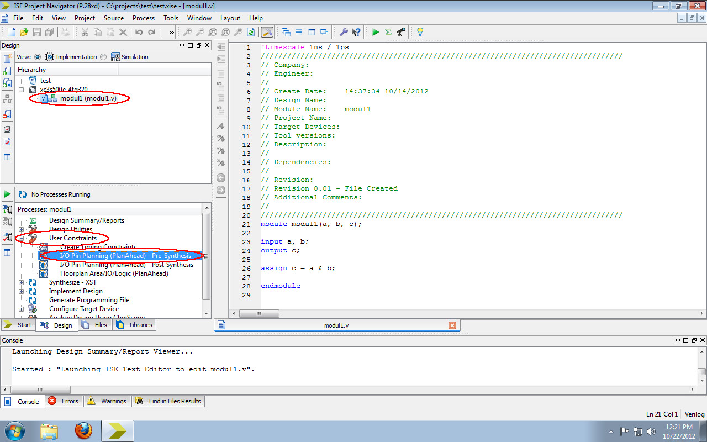The image size is (707, 442).
Task: Open the Process menu
Action: coord(143,18)
